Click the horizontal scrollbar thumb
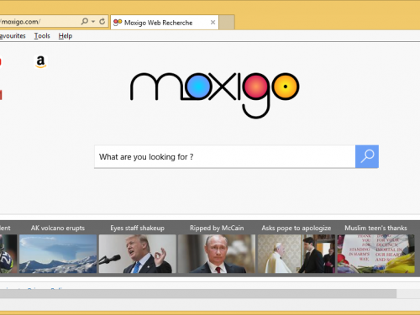 (x=198, y=294)
